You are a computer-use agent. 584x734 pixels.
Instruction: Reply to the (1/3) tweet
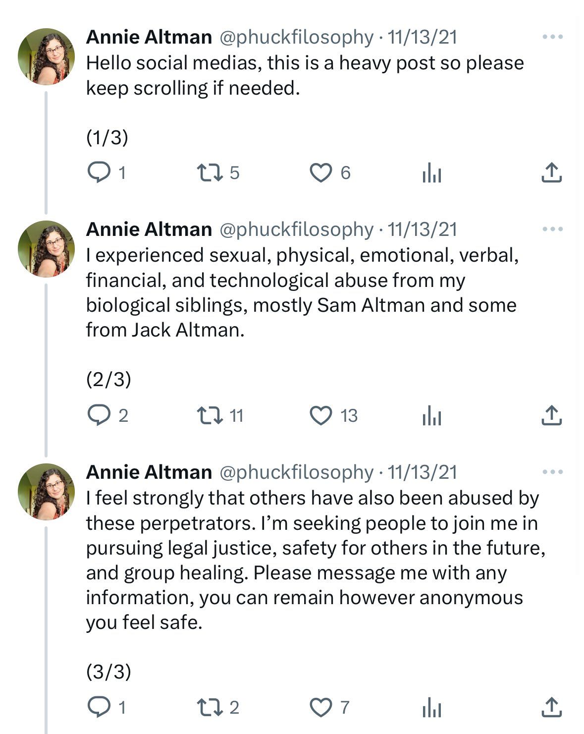tap(99, 173)
